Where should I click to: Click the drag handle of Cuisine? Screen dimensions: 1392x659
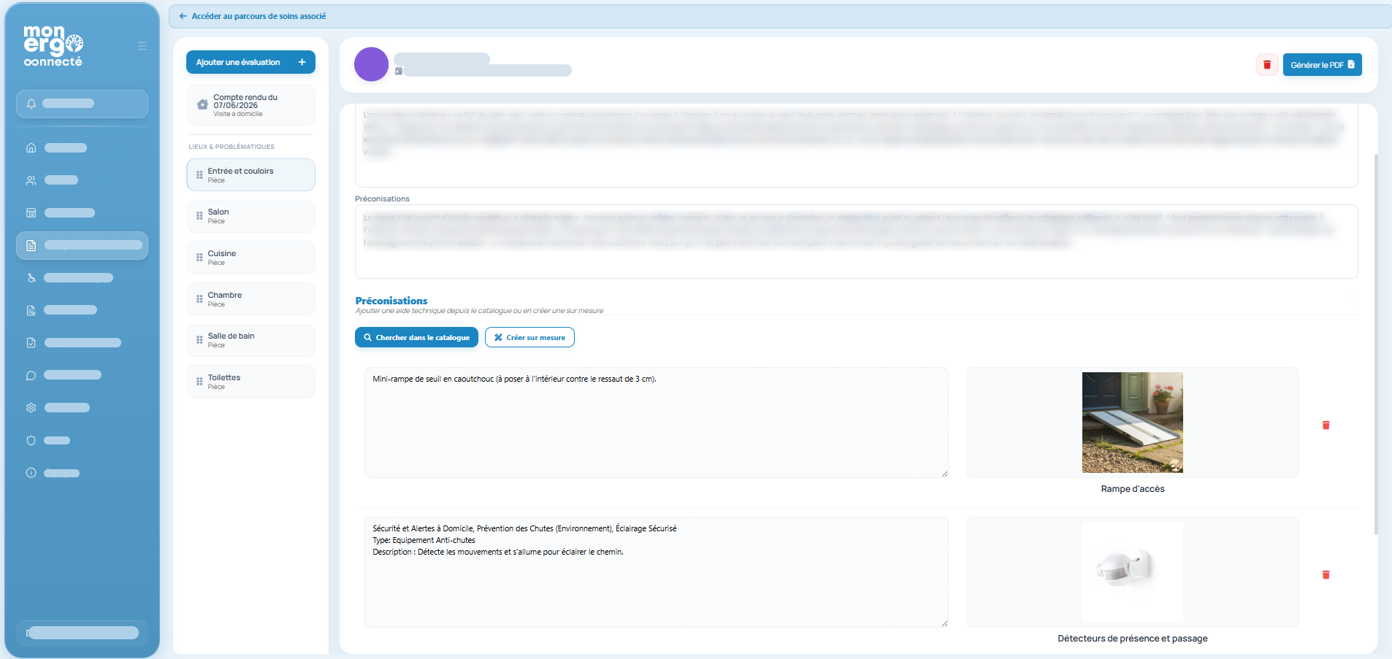pos(199,258)
